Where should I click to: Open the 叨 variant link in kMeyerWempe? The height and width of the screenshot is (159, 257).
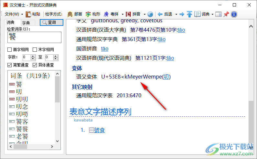166,77
